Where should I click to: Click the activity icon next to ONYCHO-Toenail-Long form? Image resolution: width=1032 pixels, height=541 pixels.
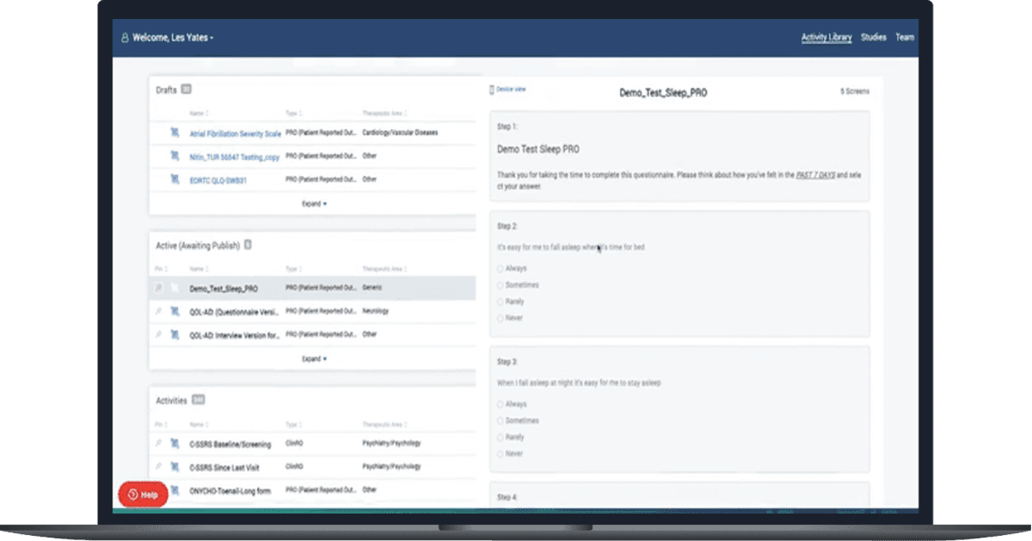pos(174,489)
